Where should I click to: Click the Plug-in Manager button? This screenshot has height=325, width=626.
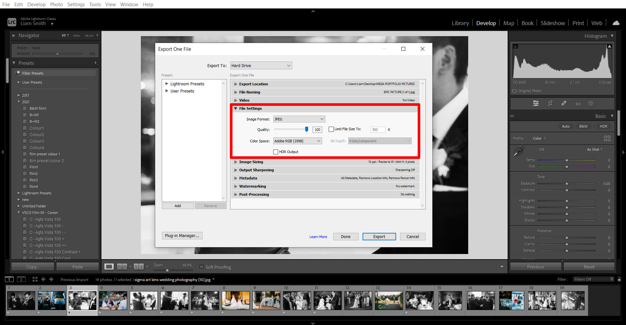182,235
